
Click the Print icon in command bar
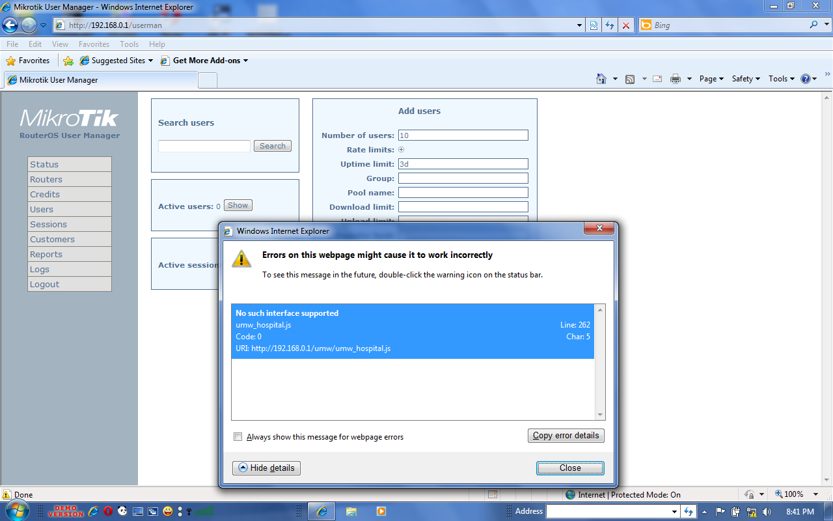(x=676, y=79)
